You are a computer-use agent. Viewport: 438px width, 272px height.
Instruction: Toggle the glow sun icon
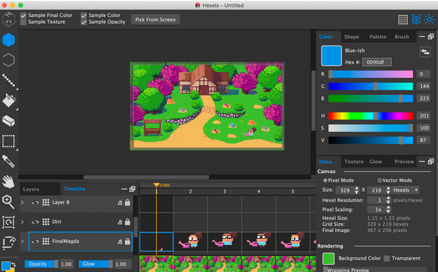(x=429, y=20)
